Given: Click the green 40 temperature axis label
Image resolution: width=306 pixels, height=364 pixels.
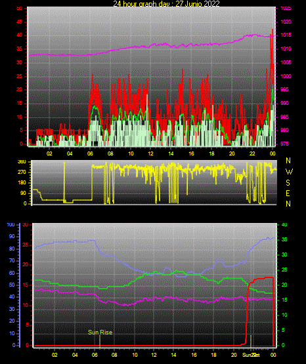Looking at the screenshot, I should point(284,225).
